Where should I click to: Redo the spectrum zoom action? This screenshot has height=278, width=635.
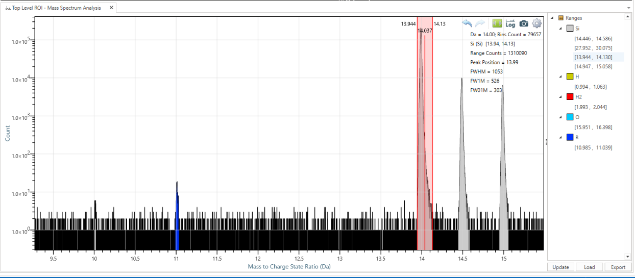[480, 23]
